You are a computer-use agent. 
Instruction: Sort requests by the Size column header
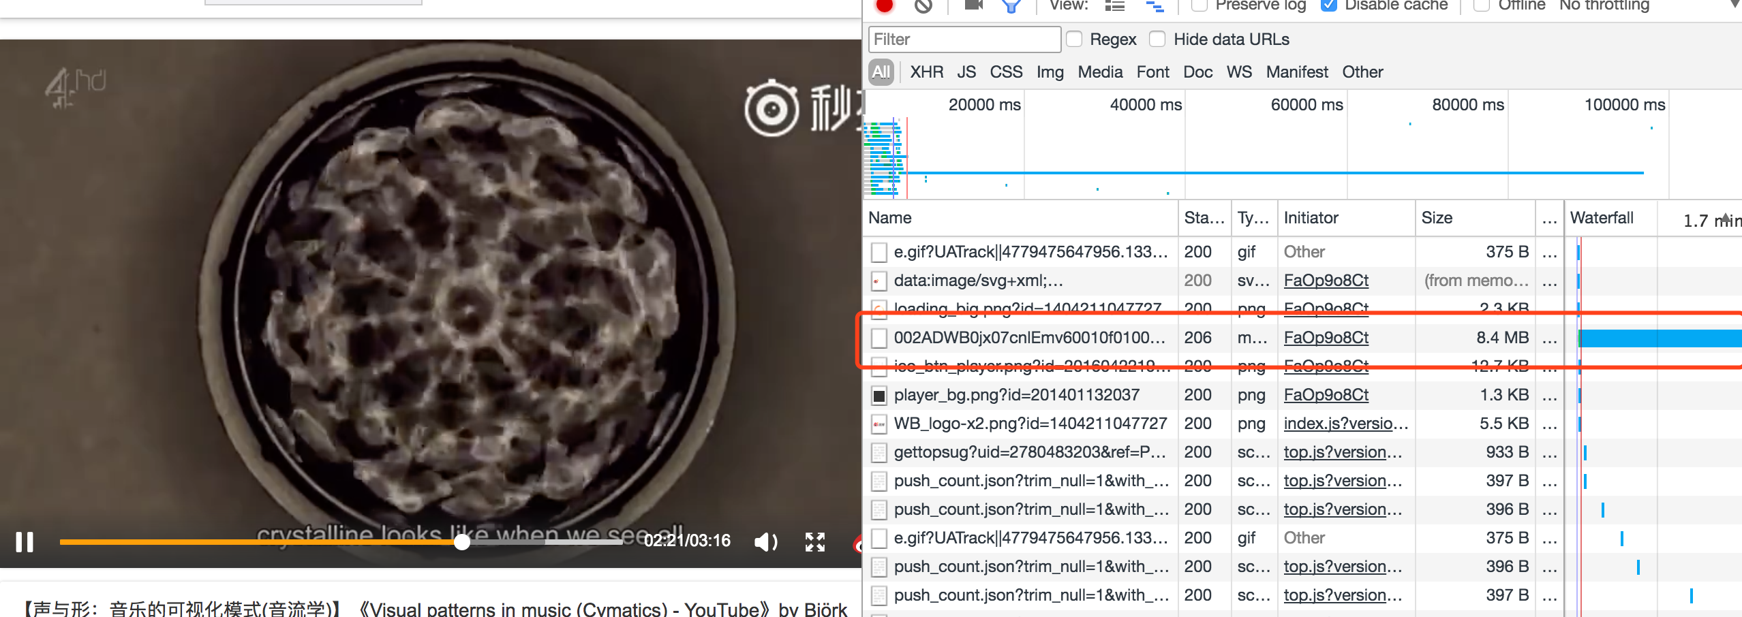tap(1437, 218)
